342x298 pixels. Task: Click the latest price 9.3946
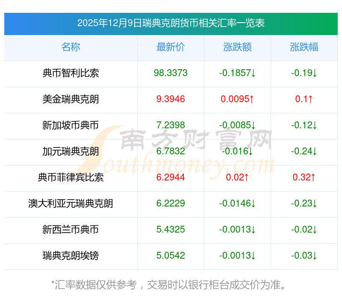pos(171,99)
